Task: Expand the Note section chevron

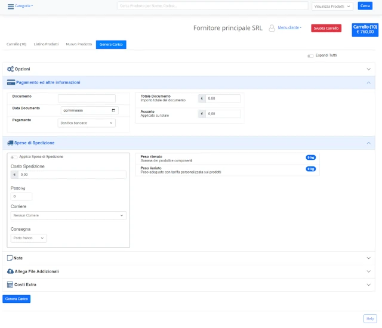Action: (x=369, y=258)
